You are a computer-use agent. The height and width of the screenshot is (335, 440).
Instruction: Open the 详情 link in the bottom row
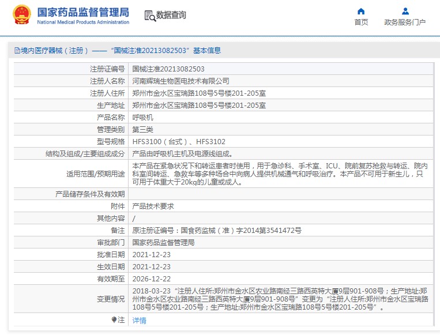click(139, 320)
